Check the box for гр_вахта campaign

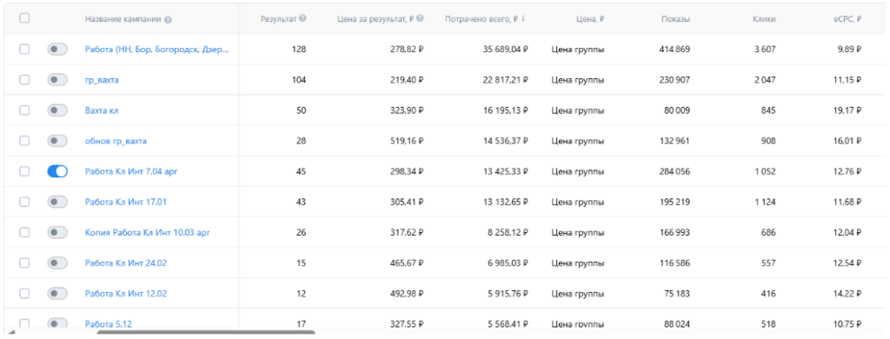[24, 80]
